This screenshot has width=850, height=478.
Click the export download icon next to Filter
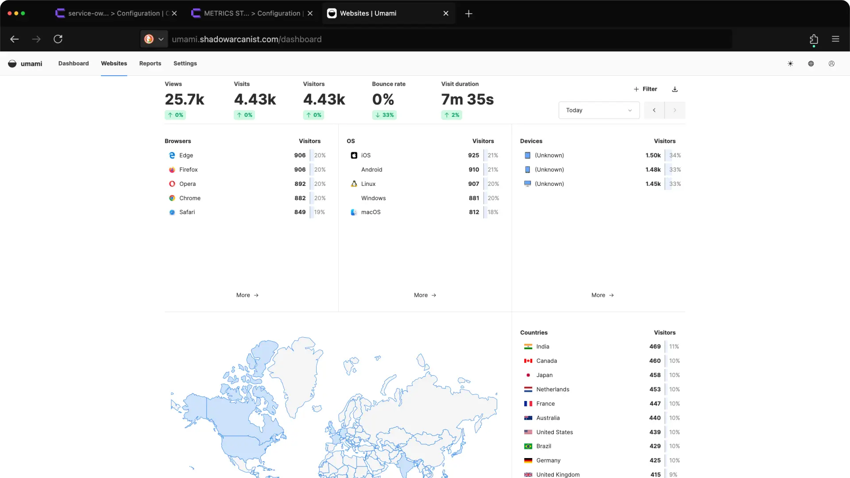coord(674,89)
